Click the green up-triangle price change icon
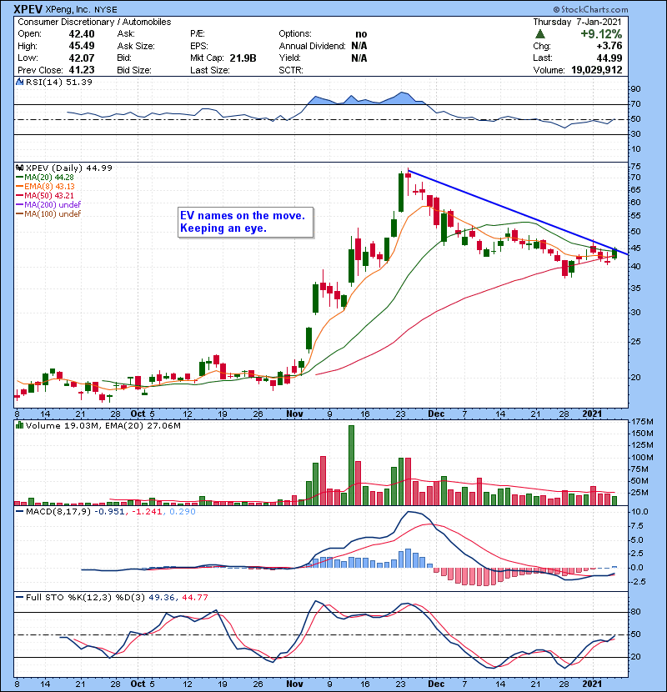 [x=540, y=34]
